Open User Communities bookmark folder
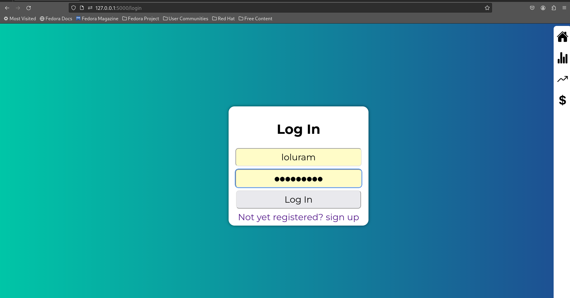This screenshot has height=298, width=570. pyautogui.click(x=186, y=18)
